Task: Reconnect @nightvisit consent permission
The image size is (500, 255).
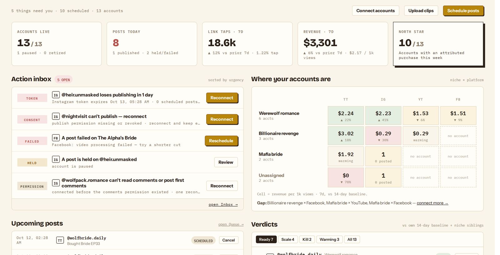Action: point(222,119)
